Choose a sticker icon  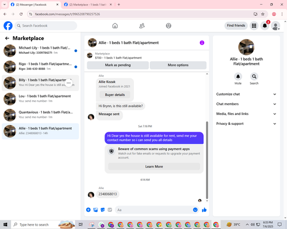click(103, 210)
